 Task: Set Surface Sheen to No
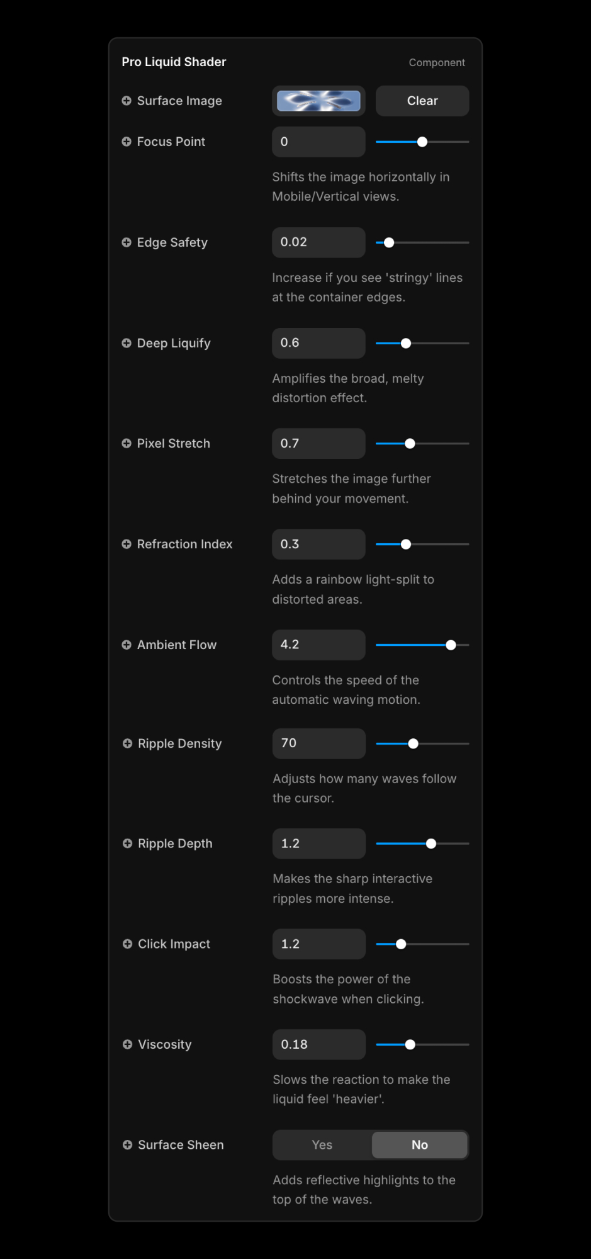420,1145
